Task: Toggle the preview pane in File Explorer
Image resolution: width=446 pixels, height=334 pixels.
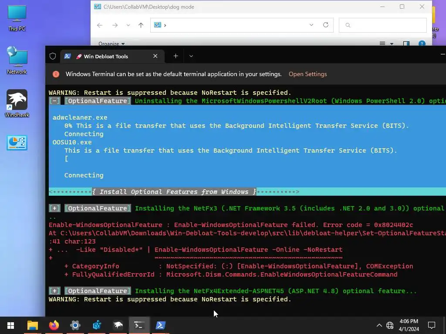Action: pyautogui.click(x=406, y=43)
